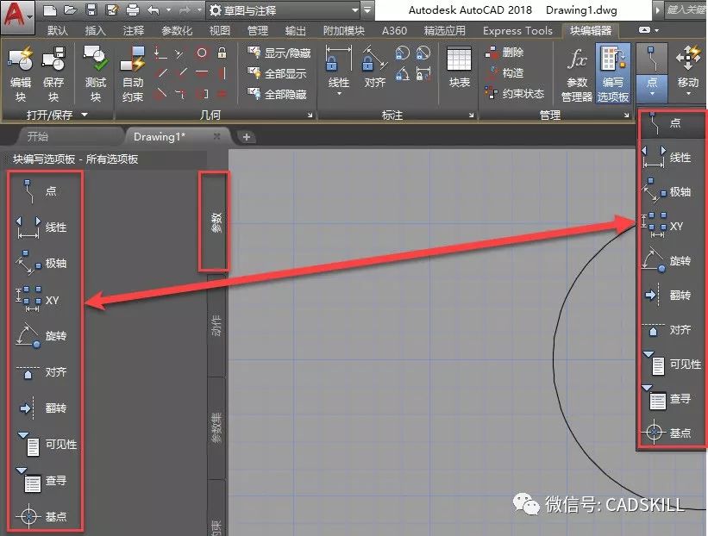
Task: Click the 线性 dimensional constraint button
Action: (339, 71)
